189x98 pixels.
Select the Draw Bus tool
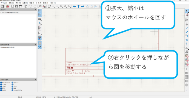[187, 32]
